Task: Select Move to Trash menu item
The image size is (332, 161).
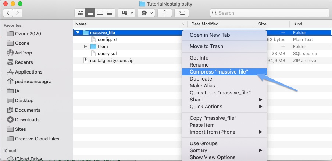Action: pos(206,46)
